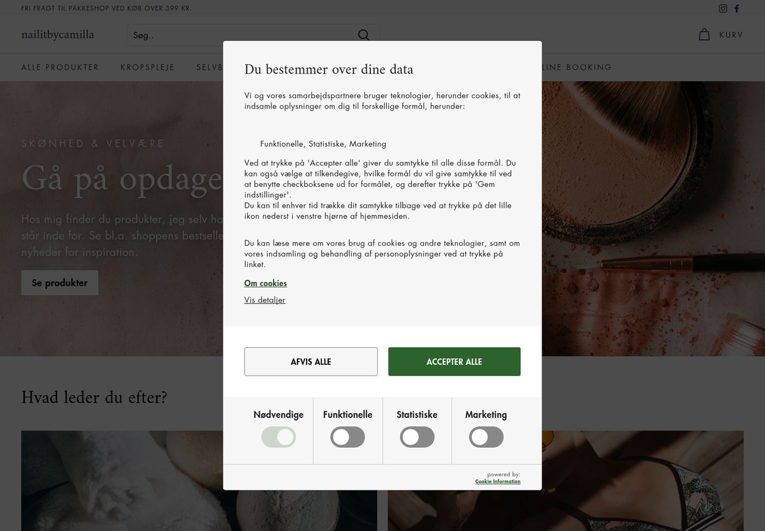Click the Se produkter button
Image resolution: width=765 pixels, height=531 pixels.
[59, 283]
